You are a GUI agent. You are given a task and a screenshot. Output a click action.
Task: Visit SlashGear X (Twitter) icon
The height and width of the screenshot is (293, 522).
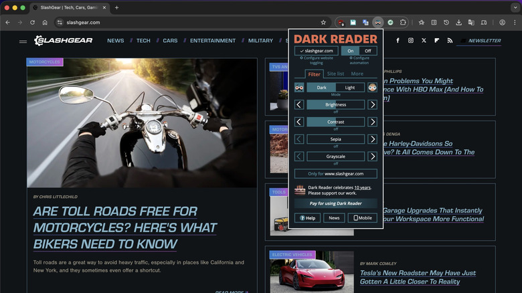(x=424, y=41)
